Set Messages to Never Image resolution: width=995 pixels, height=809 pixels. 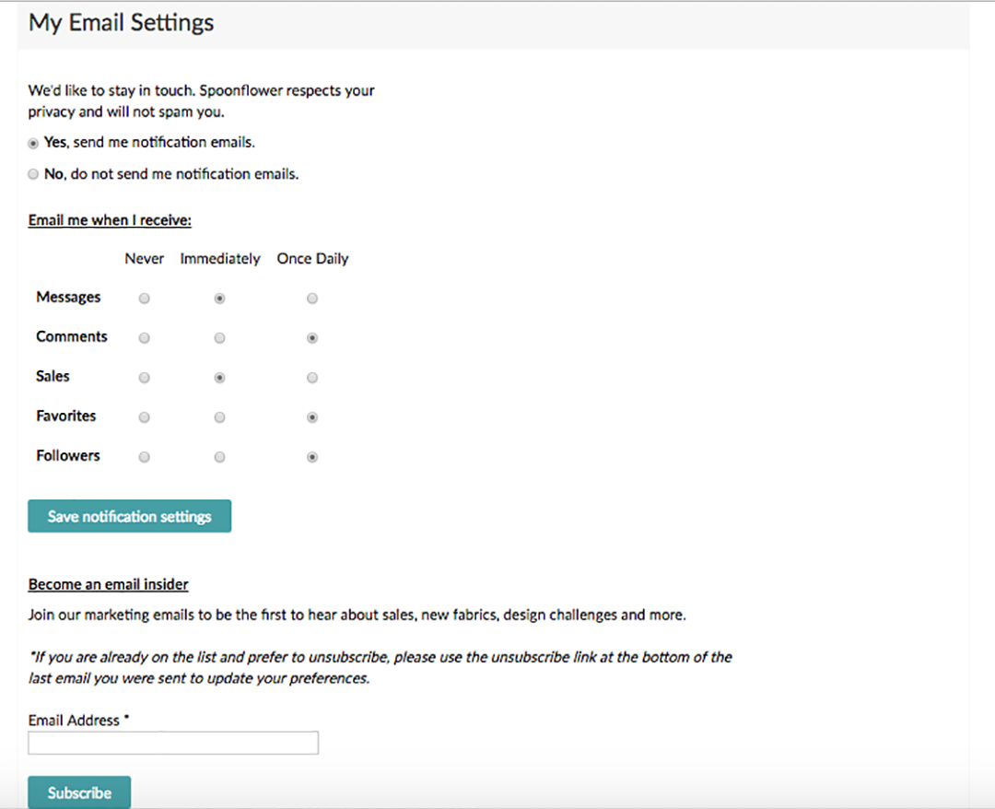pos(144,299)
